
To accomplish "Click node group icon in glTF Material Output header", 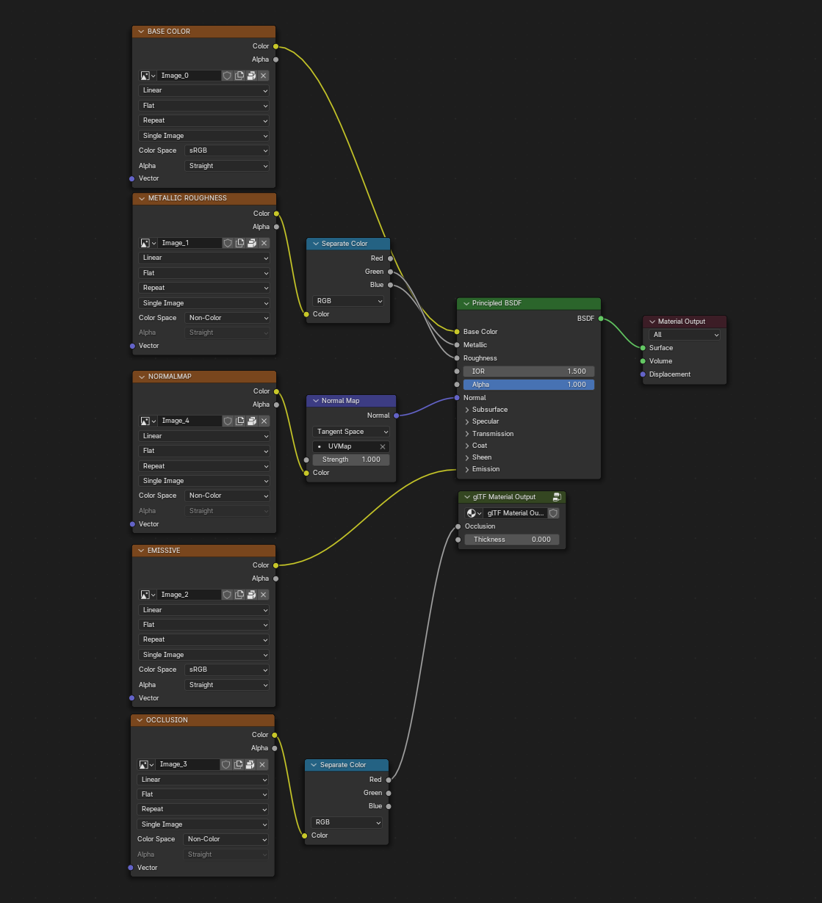I will (x=557, y=497).
